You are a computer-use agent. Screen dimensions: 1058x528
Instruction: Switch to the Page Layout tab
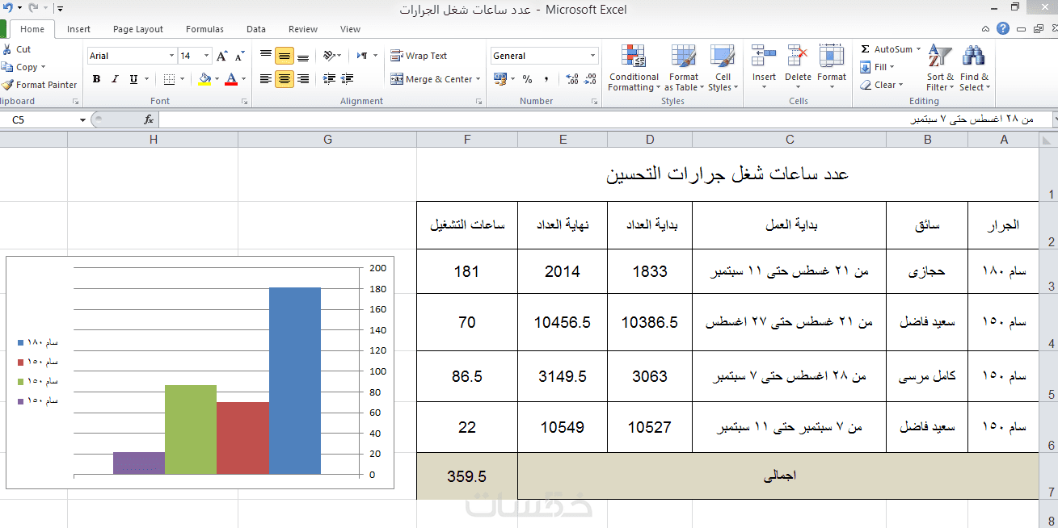pos(138,29)
